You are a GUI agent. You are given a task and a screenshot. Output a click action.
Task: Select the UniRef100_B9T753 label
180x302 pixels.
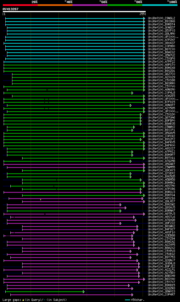[x=161, y=257]
